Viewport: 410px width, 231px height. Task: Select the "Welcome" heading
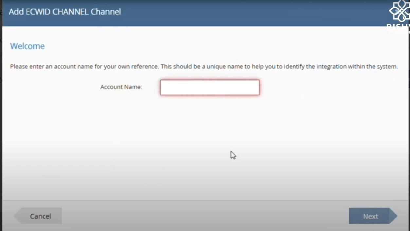[x=27, y=46]
